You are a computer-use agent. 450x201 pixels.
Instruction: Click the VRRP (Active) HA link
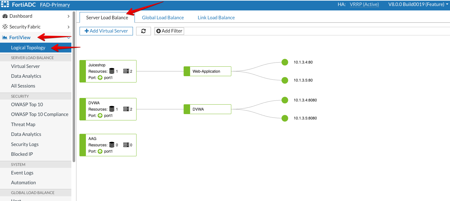[365, 5]
